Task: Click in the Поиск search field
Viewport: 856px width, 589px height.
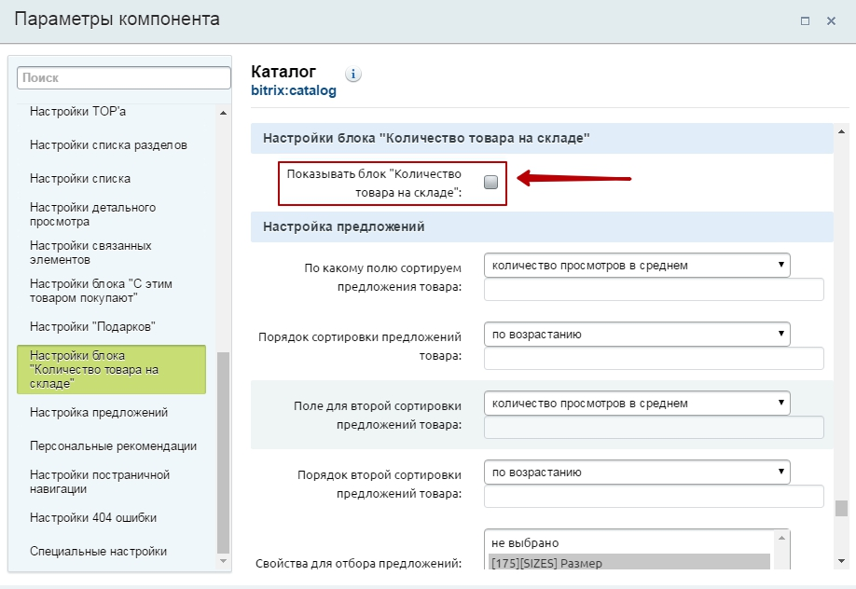Action: point(123,78)
